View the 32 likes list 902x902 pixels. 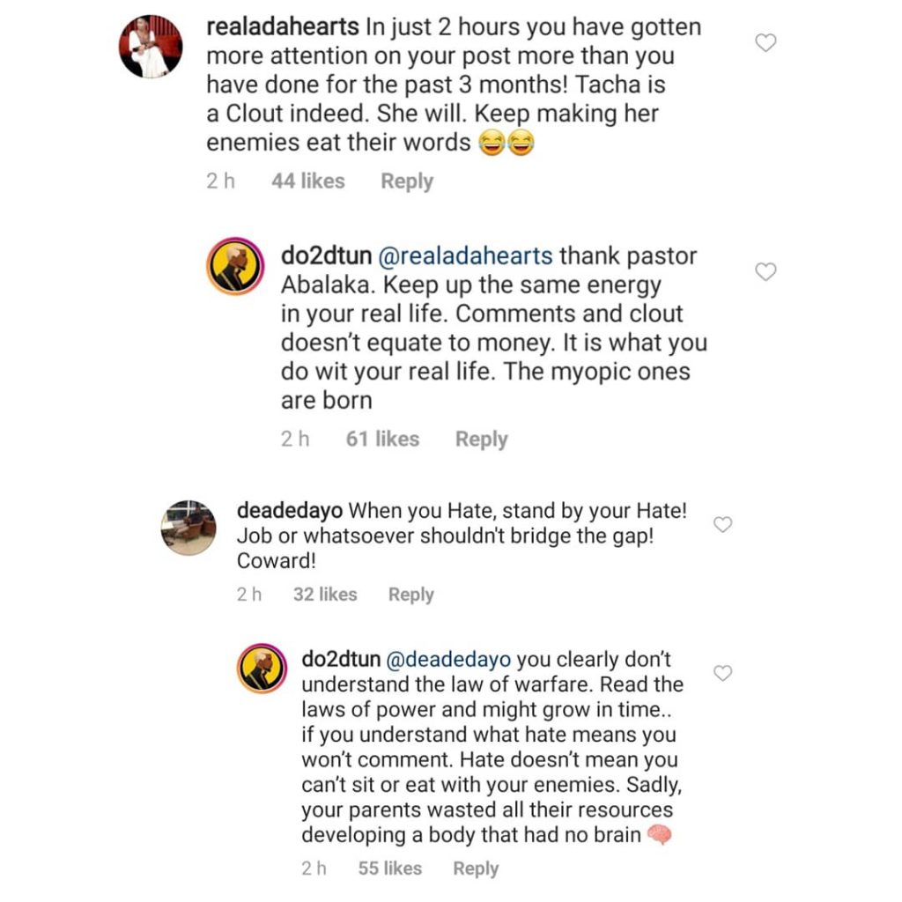(x=325, y=595)
